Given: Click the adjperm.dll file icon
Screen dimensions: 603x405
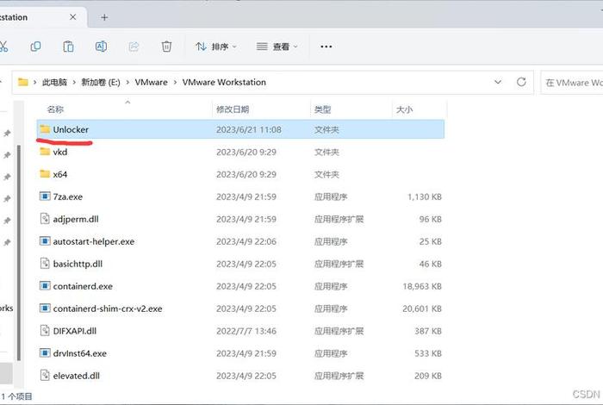Looking at the screenshot, I should click(x=45, y=219).
